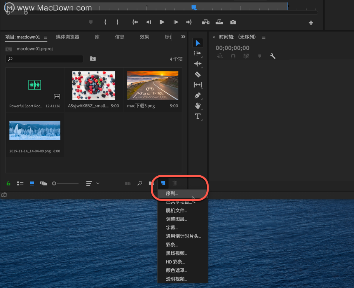The image size is (354, 288).
Task: Go to Out point button
Action: coord(189,22)
